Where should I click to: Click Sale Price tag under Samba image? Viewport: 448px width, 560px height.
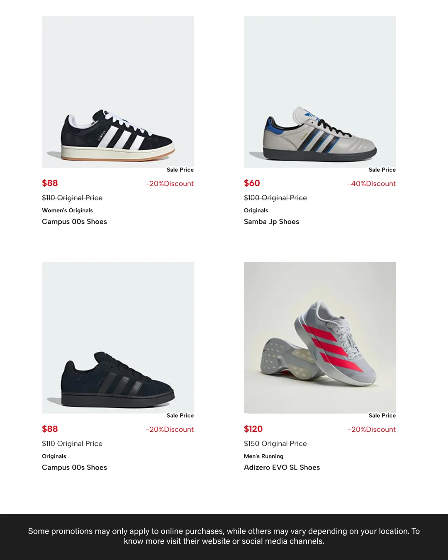pyautogui.click(x=382, y=170)
